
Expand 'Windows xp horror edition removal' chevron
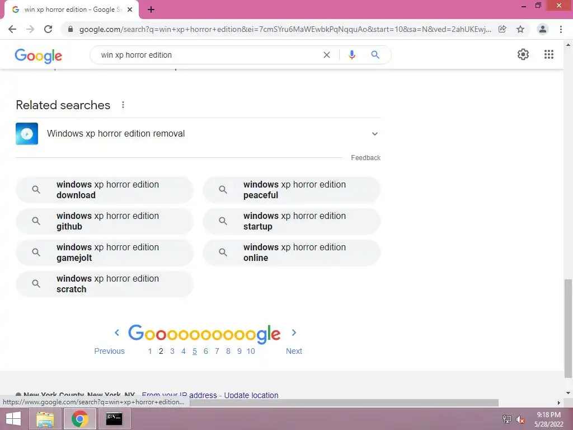click(x=374, y=134)
